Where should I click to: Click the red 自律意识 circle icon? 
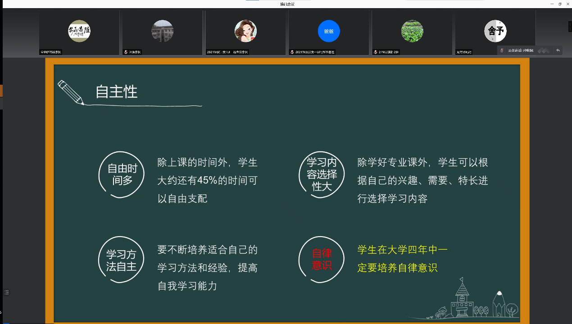(322, 260)
